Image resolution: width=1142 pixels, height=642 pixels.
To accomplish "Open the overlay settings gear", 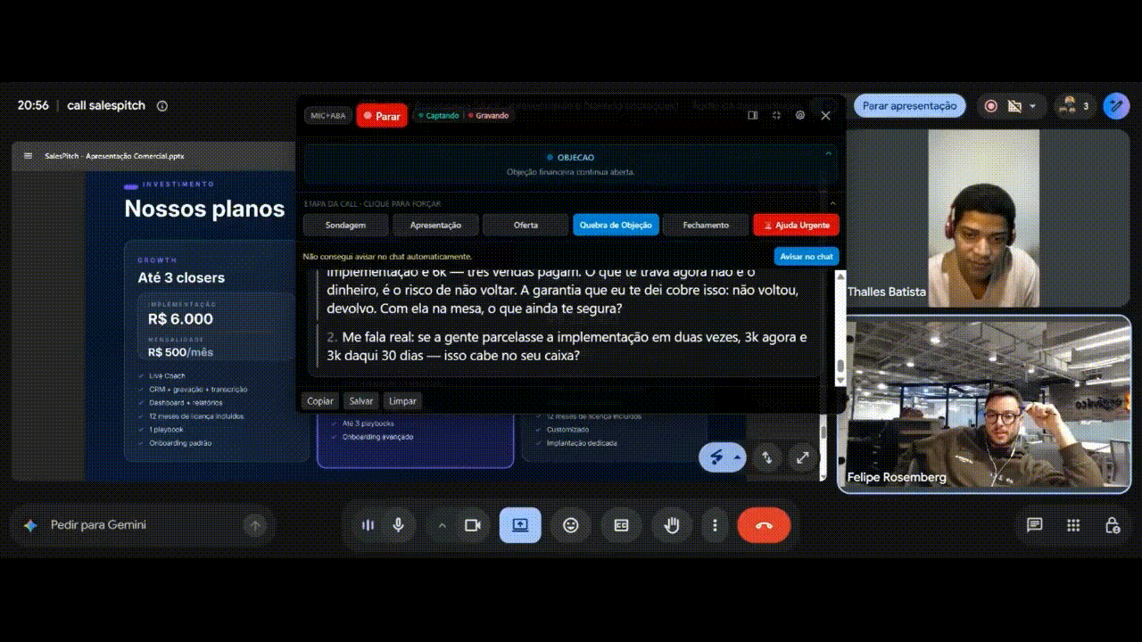I will click(x=800, y=115).
